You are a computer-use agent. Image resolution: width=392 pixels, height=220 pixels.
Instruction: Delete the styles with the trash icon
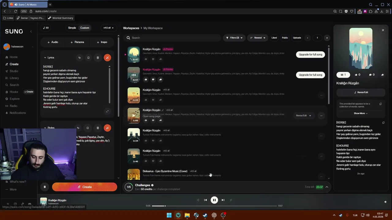[x=98, y=128]
